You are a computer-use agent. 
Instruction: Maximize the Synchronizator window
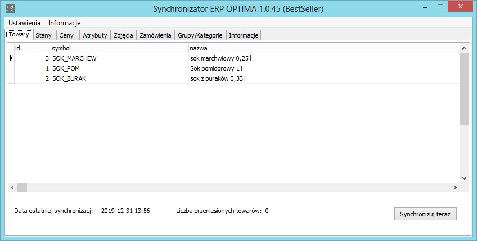click(x=440, y=7)
